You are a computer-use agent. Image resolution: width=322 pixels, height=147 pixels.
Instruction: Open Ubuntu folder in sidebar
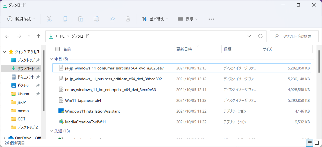point(21,94)
